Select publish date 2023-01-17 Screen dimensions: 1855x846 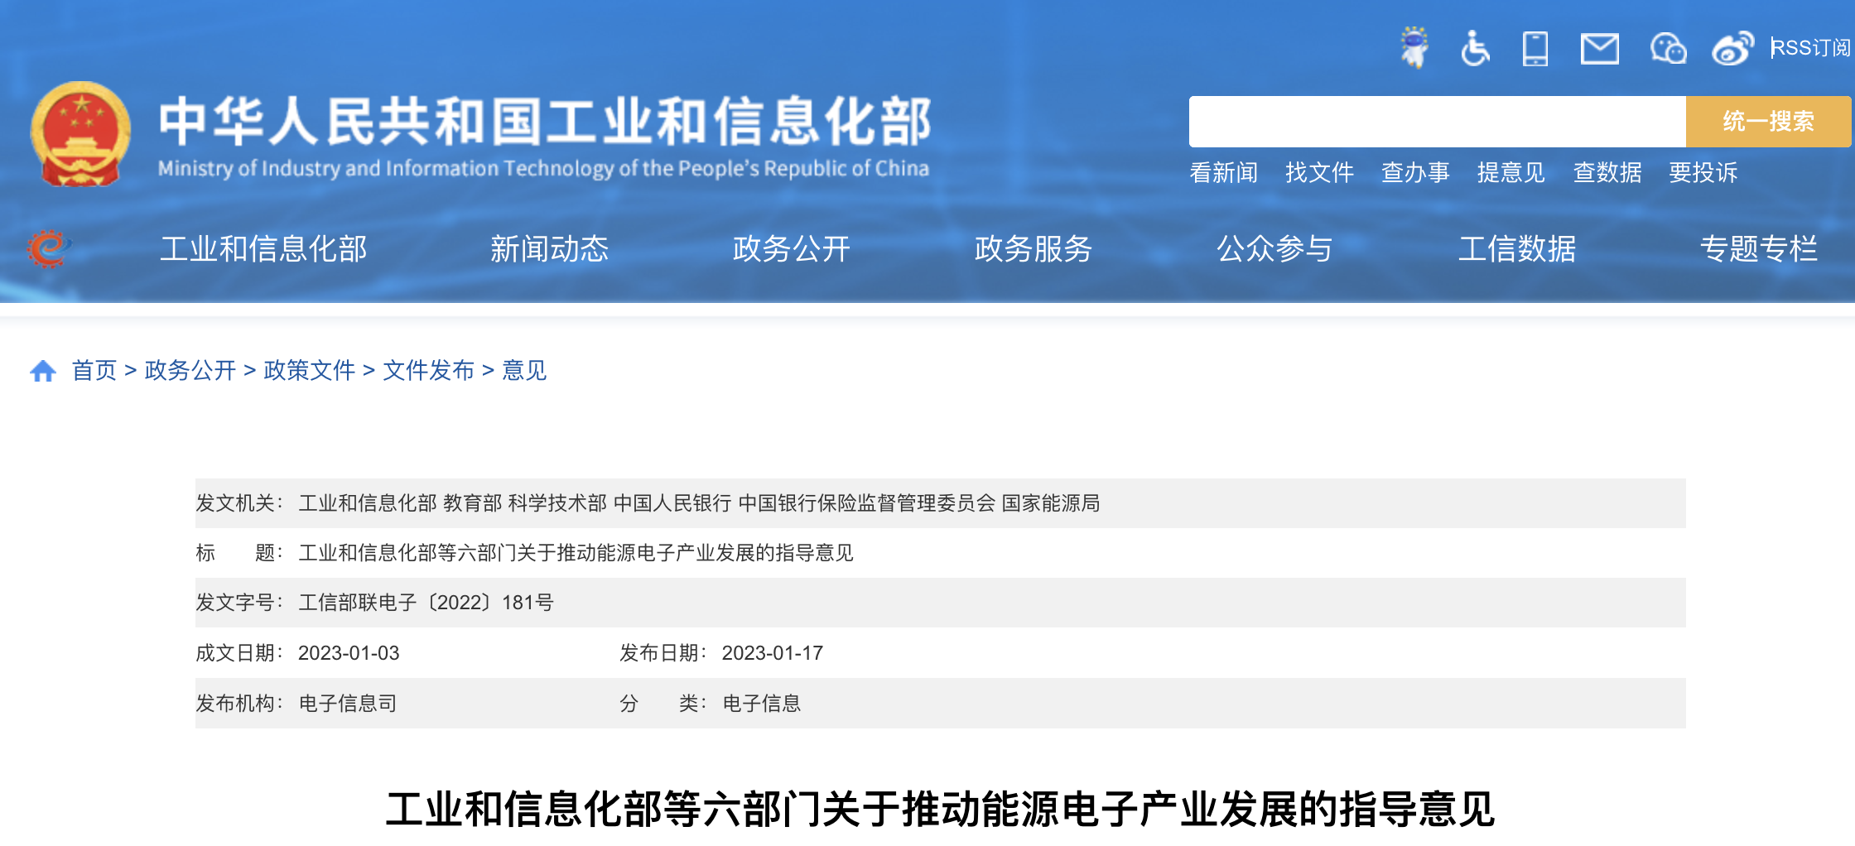(x=773, y=653)
